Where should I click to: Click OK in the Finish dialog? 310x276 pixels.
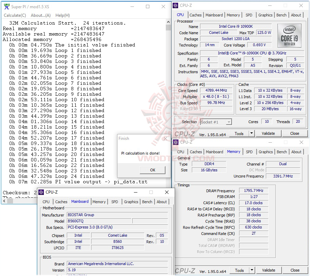pyautogui.click(x=152, y=170)
